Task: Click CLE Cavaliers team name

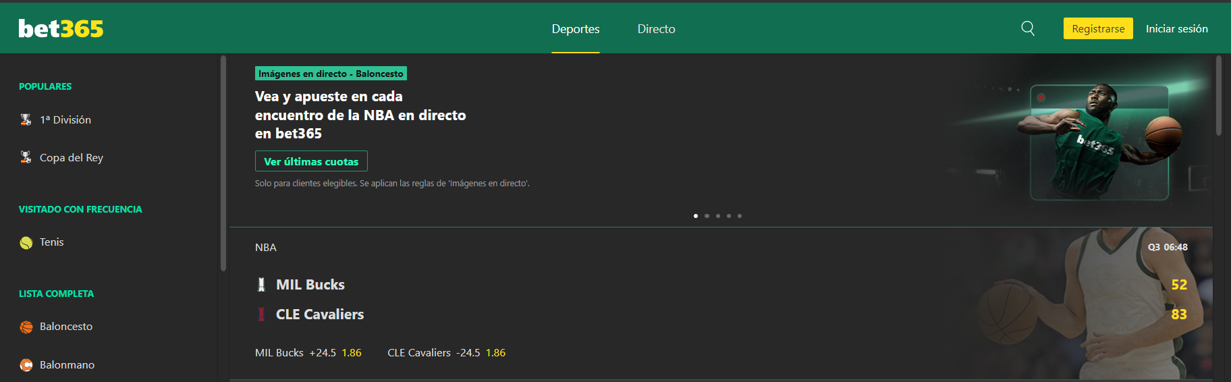Action: tap(320, 315)
